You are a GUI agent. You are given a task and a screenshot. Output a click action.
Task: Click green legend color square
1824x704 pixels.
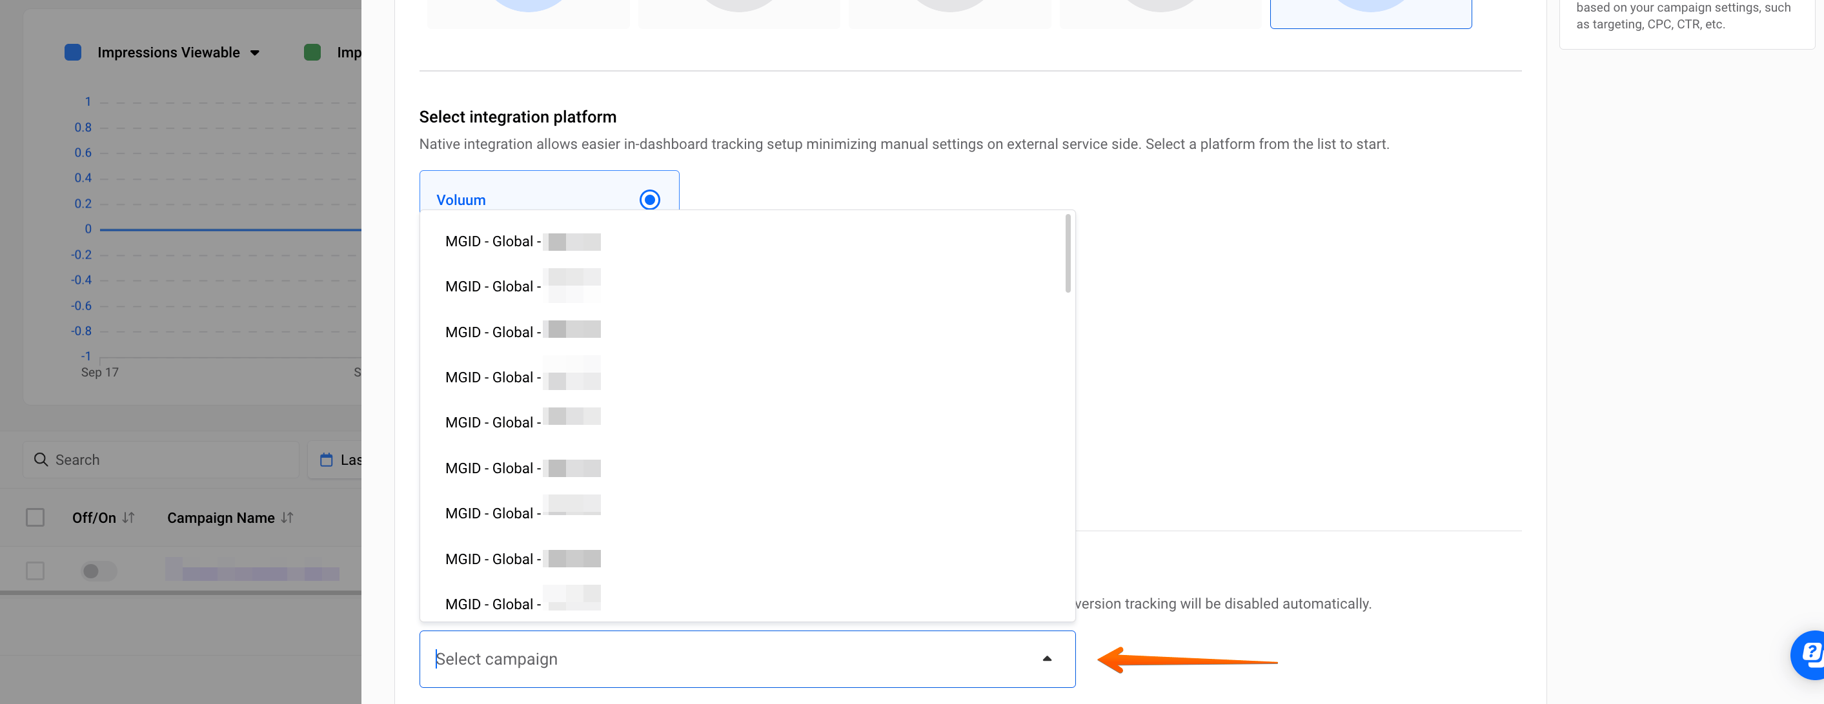pos(312,52)
